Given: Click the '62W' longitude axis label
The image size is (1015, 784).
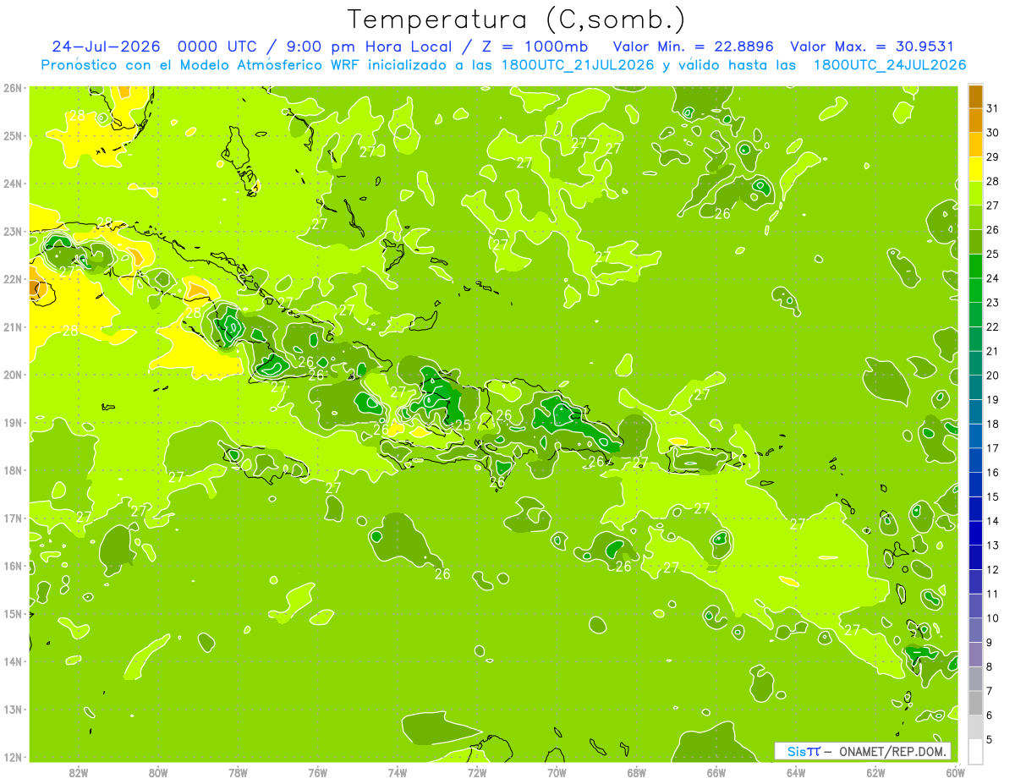Looking at the screenshot, I should pos(875,773).
